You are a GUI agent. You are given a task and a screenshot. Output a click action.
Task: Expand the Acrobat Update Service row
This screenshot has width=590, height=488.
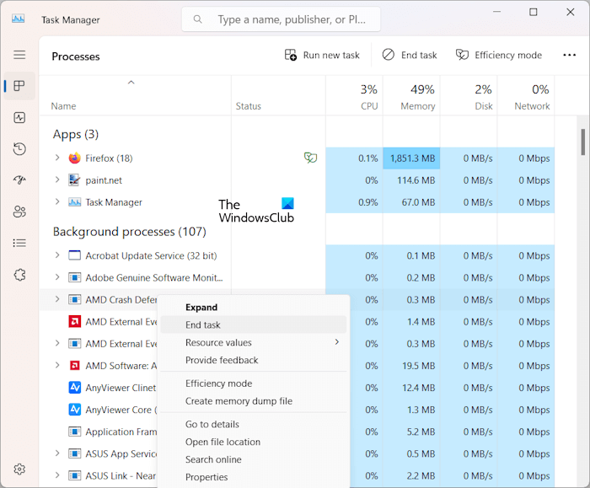pyautogui.click(x=57, y=256)
